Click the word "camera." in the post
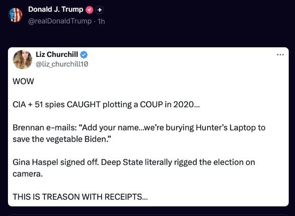Viewport: 295px width, 216px height. click(x=28, y=173)
